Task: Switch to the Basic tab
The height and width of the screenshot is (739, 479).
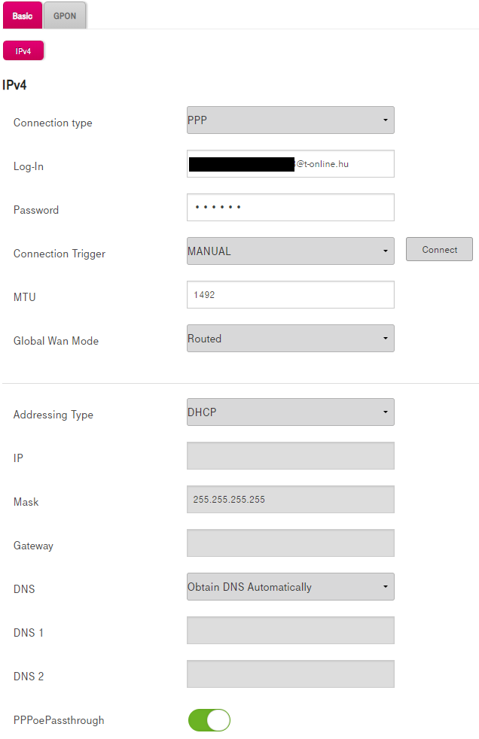Action: (23, 16)
